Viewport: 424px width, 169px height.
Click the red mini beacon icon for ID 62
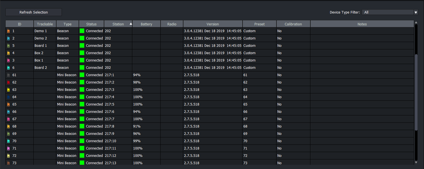coord(8,82)
